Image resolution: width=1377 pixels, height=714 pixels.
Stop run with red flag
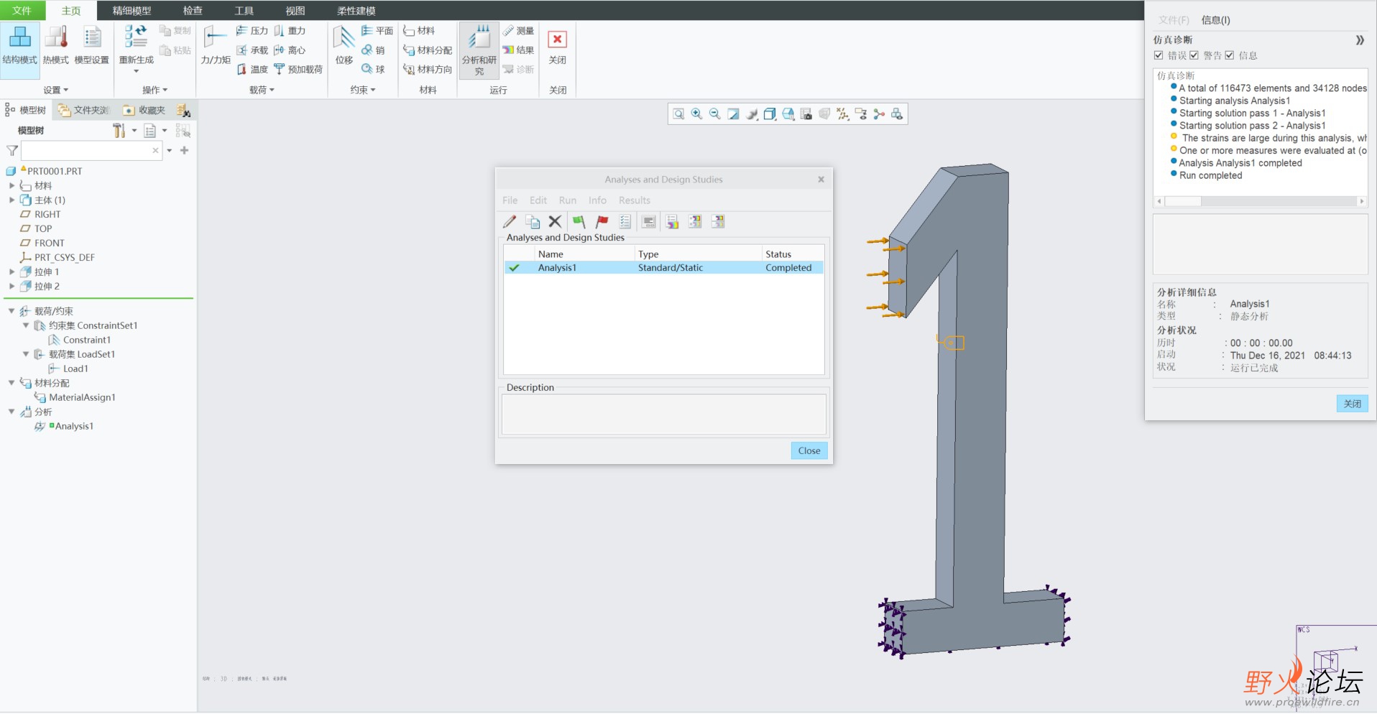[x=602, y=222]
